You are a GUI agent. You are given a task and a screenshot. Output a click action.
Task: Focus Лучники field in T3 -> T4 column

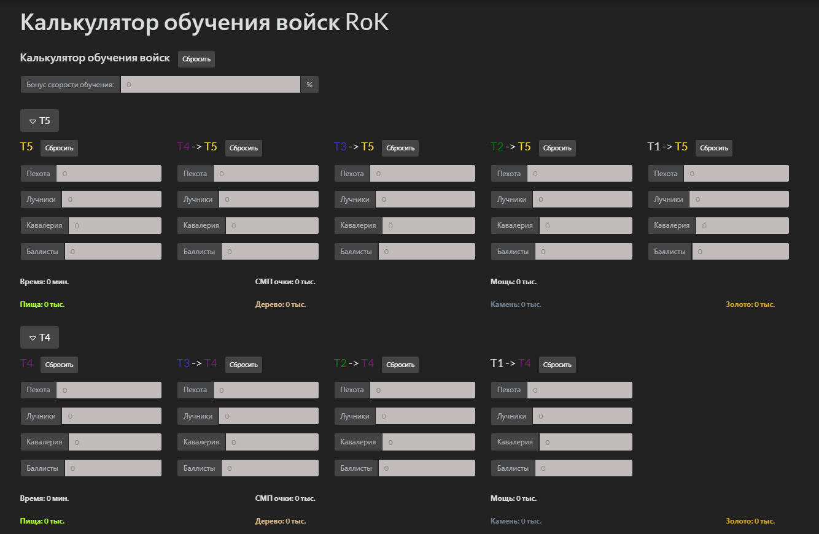point(269,416)
